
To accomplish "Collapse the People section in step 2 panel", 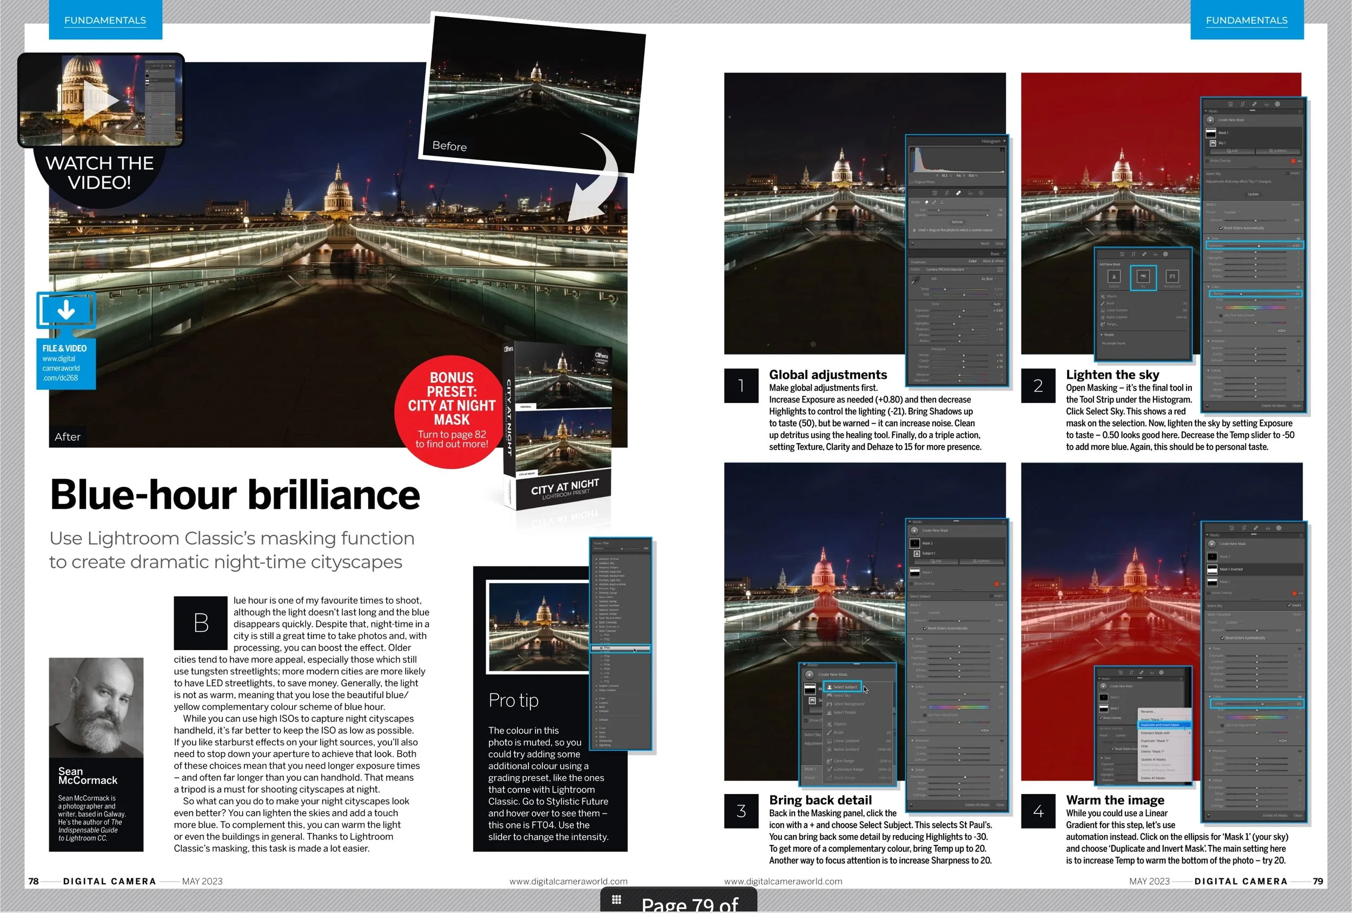I will click(1102, 335).
